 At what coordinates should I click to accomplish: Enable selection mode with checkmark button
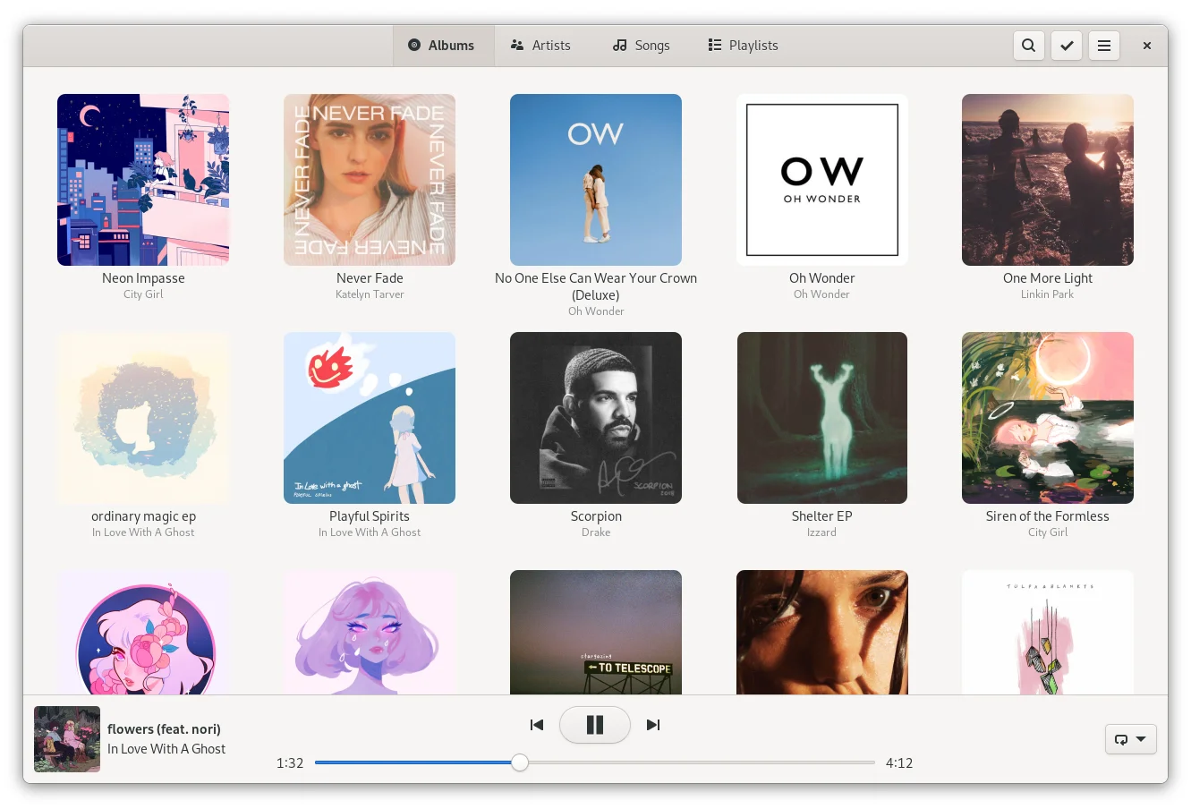pyautogui.click(x=1066, y=46)
